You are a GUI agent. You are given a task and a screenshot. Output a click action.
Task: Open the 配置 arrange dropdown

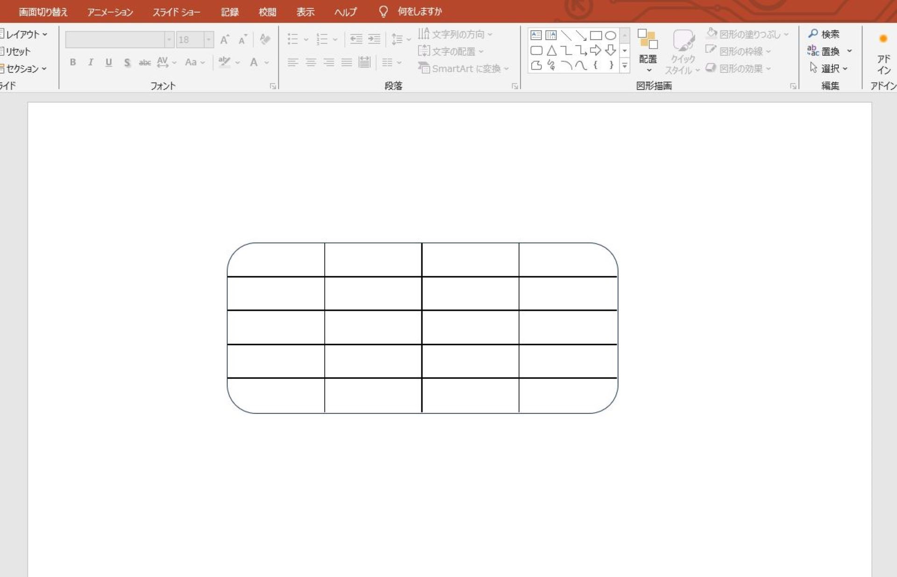648,50
